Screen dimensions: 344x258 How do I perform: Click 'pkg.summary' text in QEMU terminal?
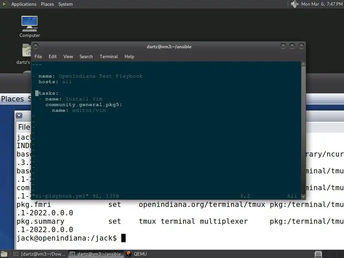point(41,221)
